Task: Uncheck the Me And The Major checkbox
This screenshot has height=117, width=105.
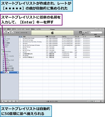Action: pos(23,40)
